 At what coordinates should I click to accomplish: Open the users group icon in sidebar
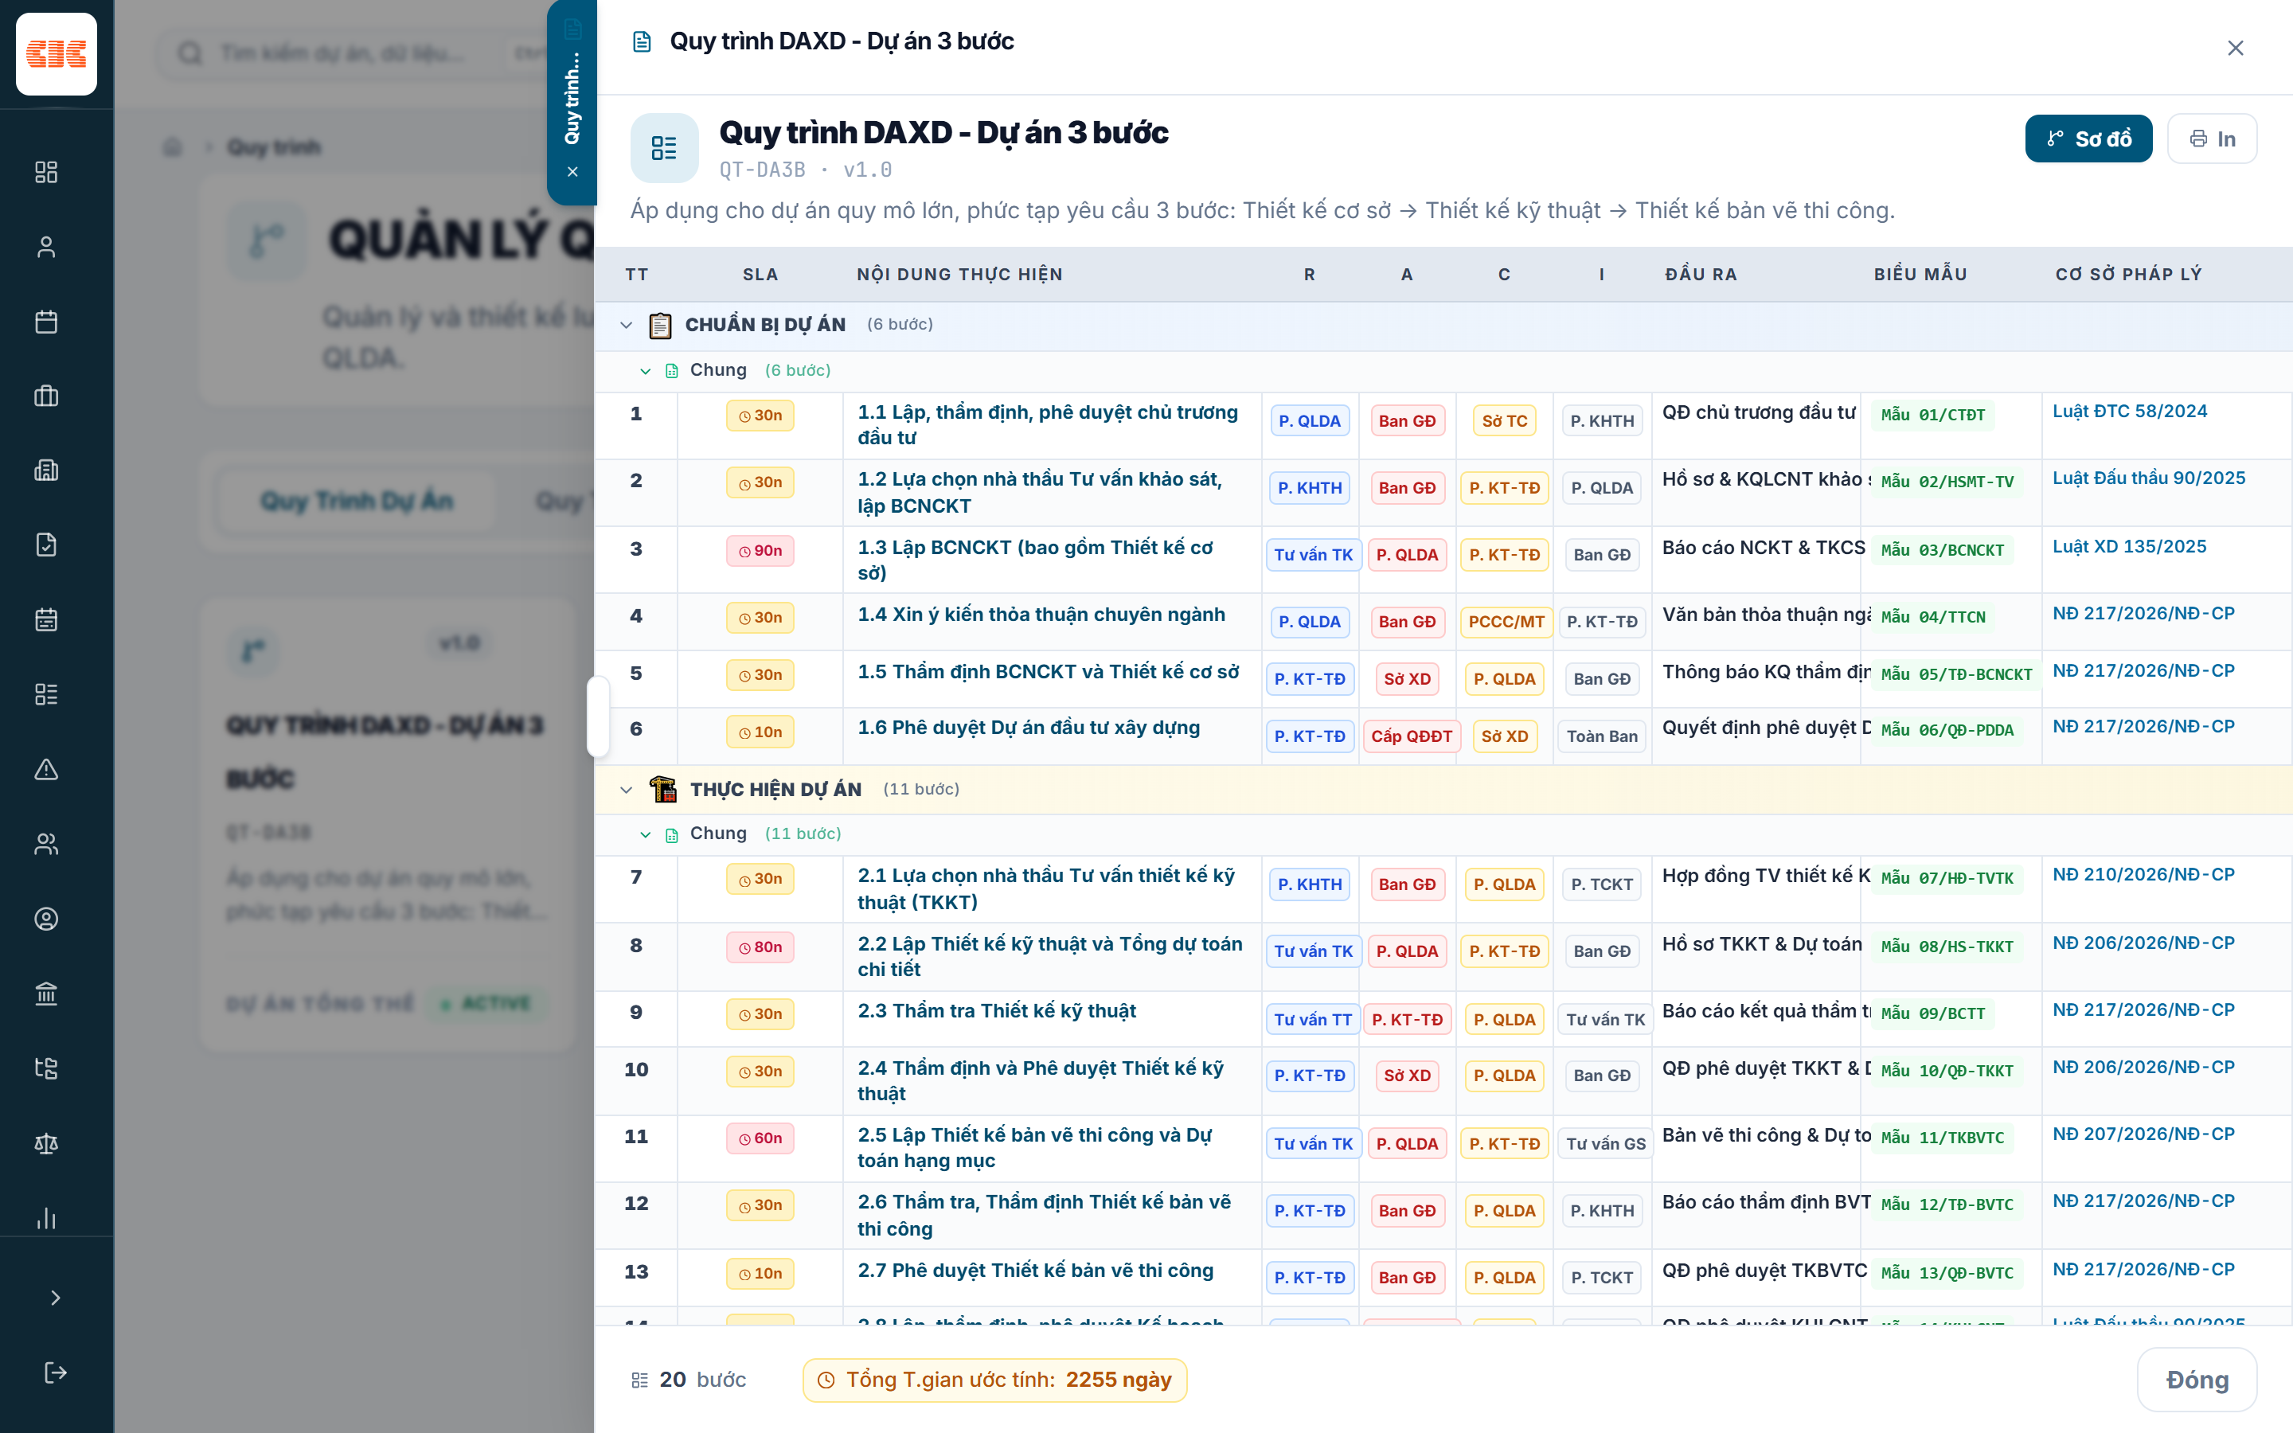46,844
